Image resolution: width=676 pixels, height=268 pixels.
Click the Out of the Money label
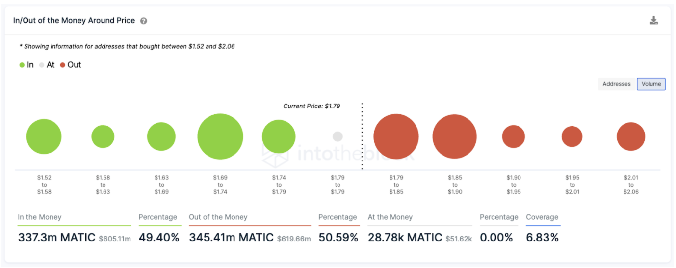[218, 217]
